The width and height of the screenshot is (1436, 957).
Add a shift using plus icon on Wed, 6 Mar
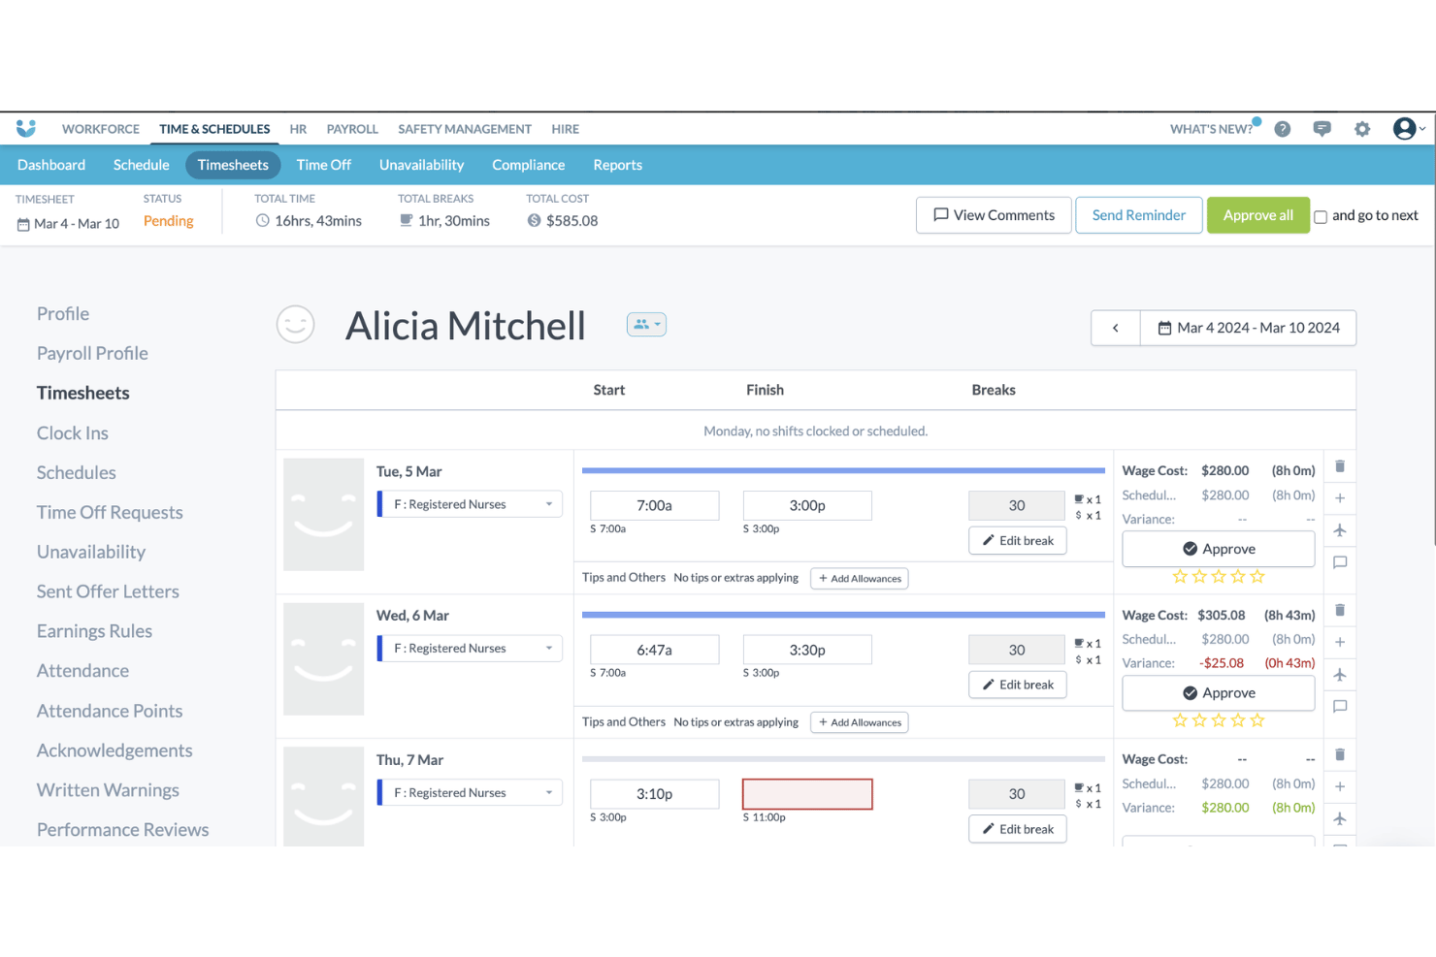[1340, 642]
